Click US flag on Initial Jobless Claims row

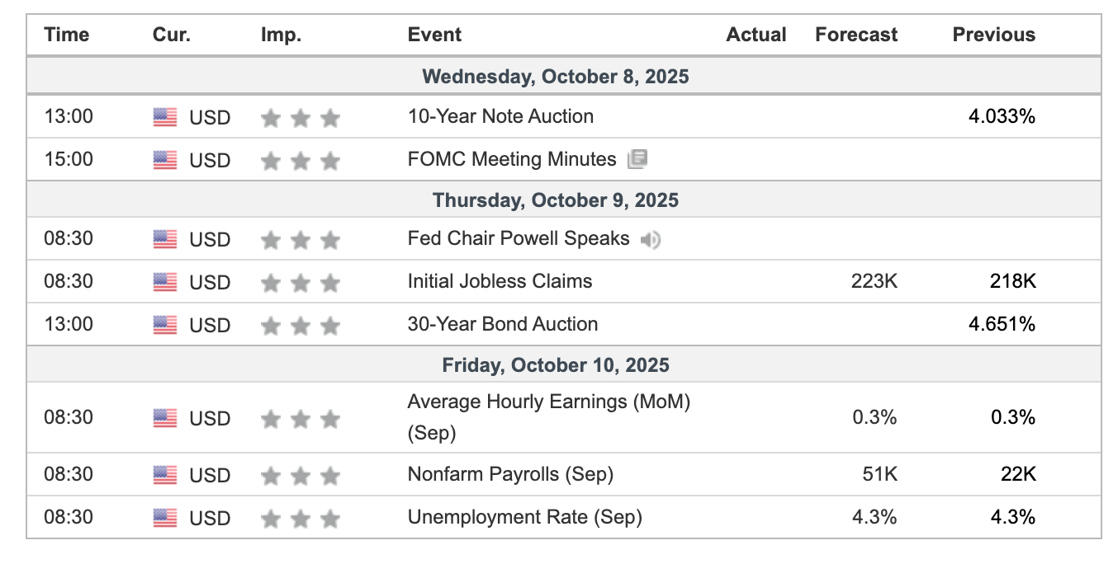point(165,282)
